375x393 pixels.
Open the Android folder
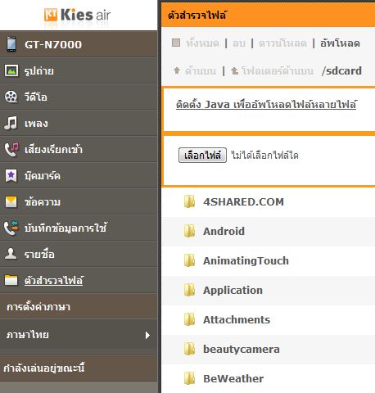[224, 232]
